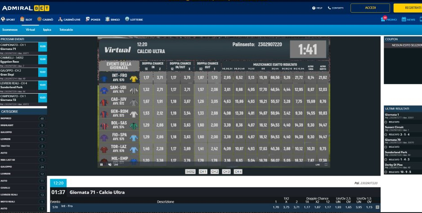This screenshot has width=422, height=213.
Task: Select the Moto Reali category
Action: click(x=23, y=201)
